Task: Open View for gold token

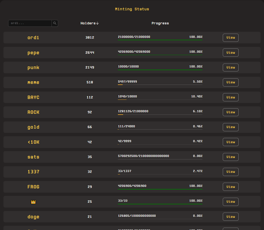Action: (x=231, y=127)
